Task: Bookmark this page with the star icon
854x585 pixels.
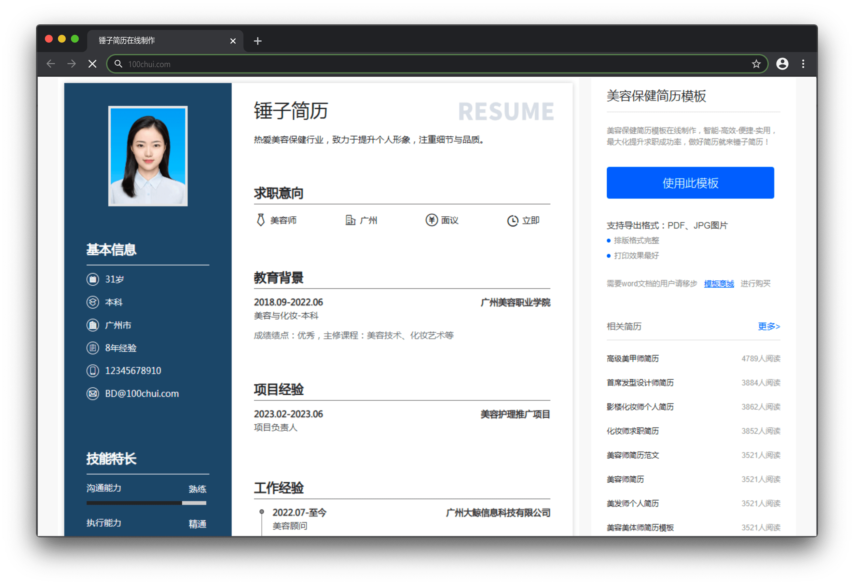Action: pyautogui.click(x=756, y=64)
